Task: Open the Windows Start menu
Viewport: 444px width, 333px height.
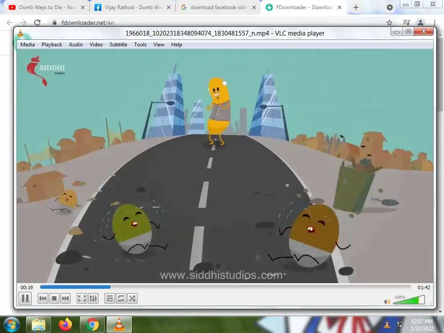Action: click(11, 324)
